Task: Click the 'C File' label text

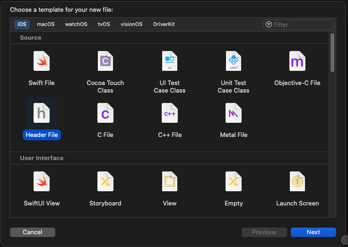Action: point(105,135)
